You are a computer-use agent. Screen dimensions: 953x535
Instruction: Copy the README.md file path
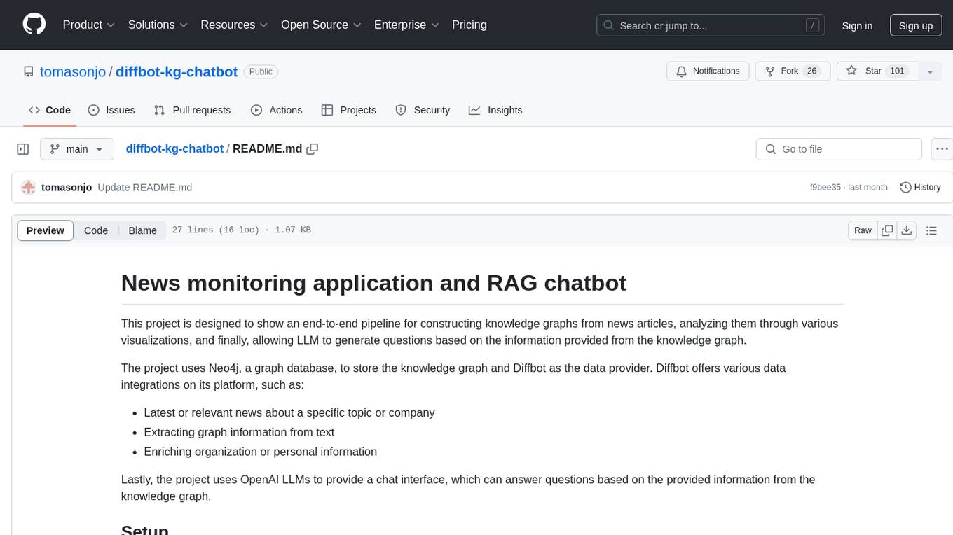313,148
